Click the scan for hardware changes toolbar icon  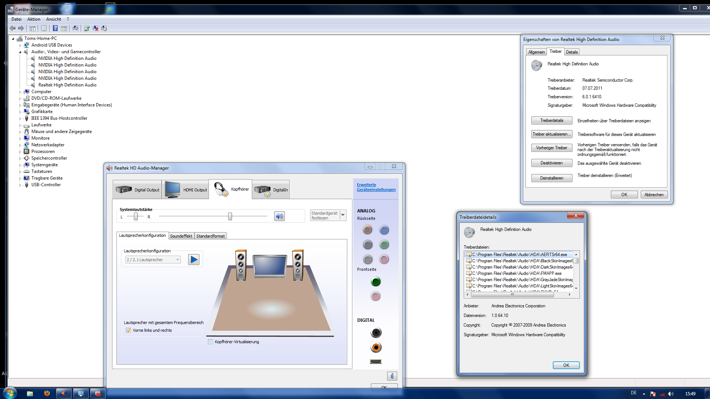coord(75,28)
